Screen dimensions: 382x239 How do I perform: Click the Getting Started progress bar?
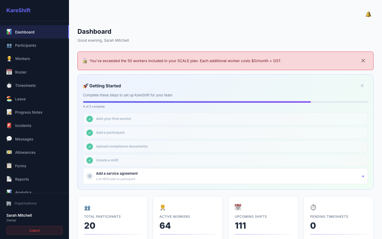(225, 102)
